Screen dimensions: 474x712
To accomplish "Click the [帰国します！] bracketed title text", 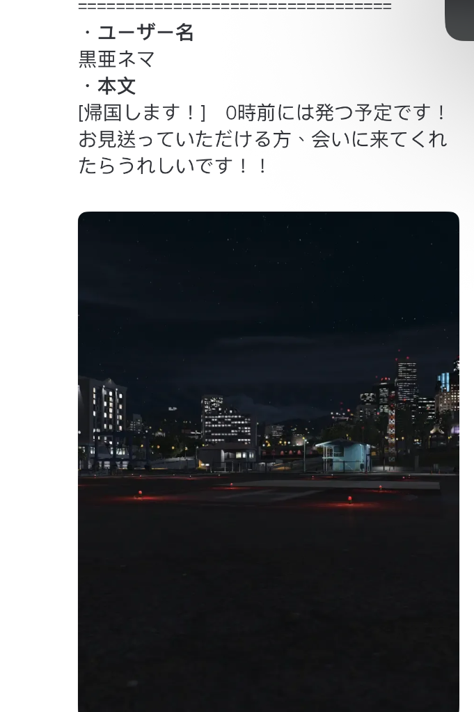I will (x=142, y=113).
